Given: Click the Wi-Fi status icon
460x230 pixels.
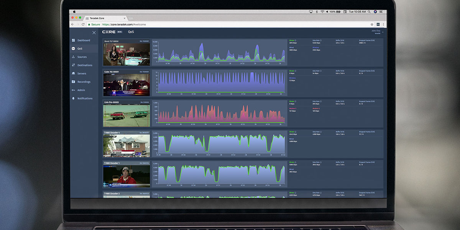Looking at the screenshot, I should pyautogui.click(x=322, y=12).
